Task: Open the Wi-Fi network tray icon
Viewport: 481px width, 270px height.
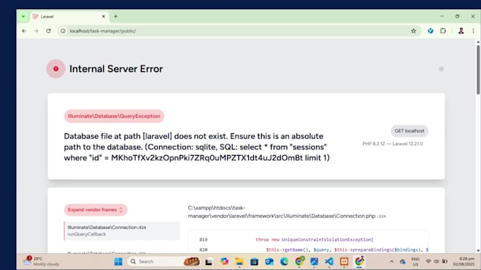Action: (x=429, y=262)
